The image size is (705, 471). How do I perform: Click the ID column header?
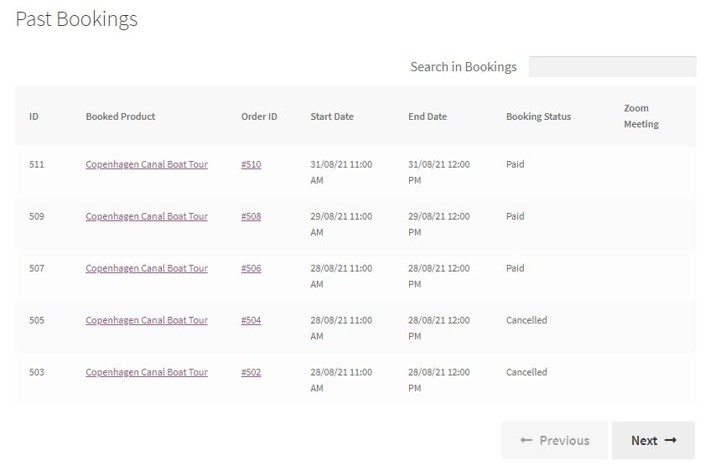34,116
